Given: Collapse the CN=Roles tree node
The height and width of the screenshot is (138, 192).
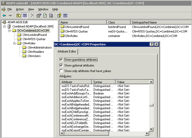Looking at the screenshot, I should (x=14, y=43).
